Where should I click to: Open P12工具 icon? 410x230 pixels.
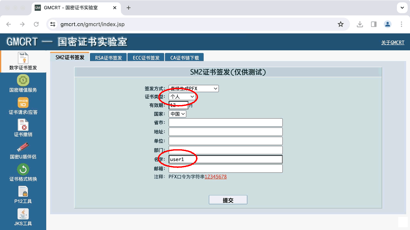(x=23, y=192)
